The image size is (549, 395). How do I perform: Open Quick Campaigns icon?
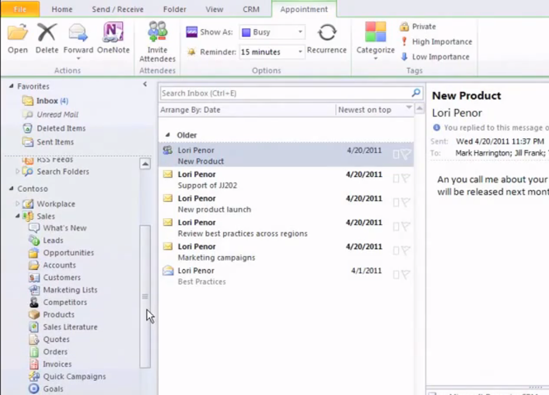pyautogui.click(x=34, y=376)
